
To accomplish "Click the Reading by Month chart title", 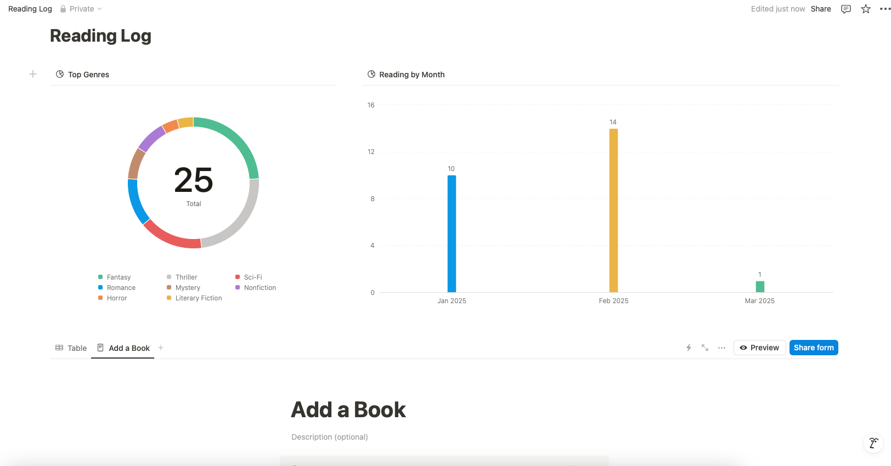I will point(412,75).
